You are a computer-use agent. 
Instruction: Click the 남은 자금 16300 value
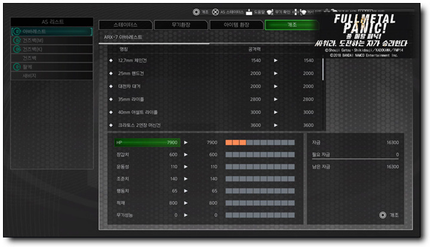click(x=393, y=167)
